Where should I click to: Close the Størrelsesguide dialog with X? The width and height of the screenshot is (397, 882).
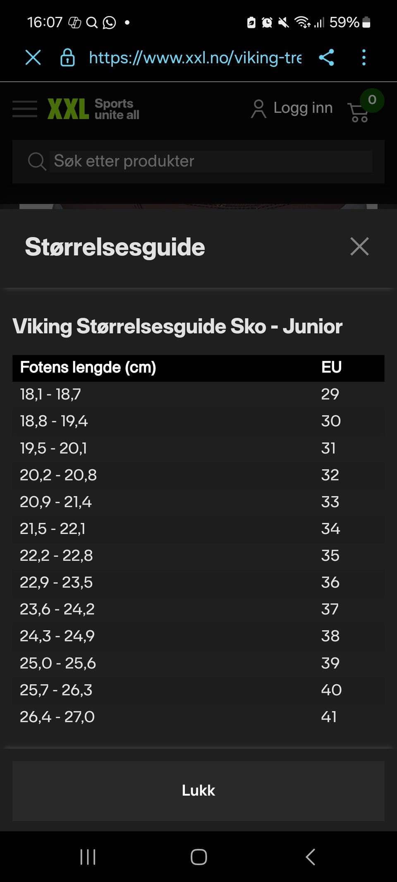(359, 247)
